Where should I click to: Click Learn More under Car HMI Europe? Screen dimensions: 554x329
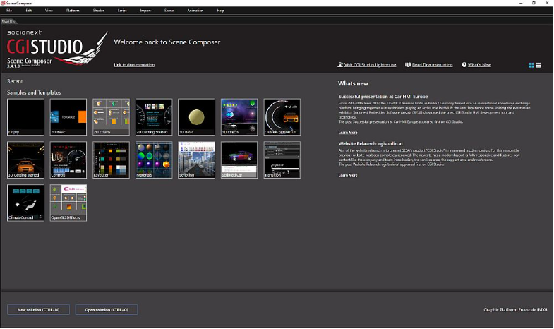(x=348, y=133)
